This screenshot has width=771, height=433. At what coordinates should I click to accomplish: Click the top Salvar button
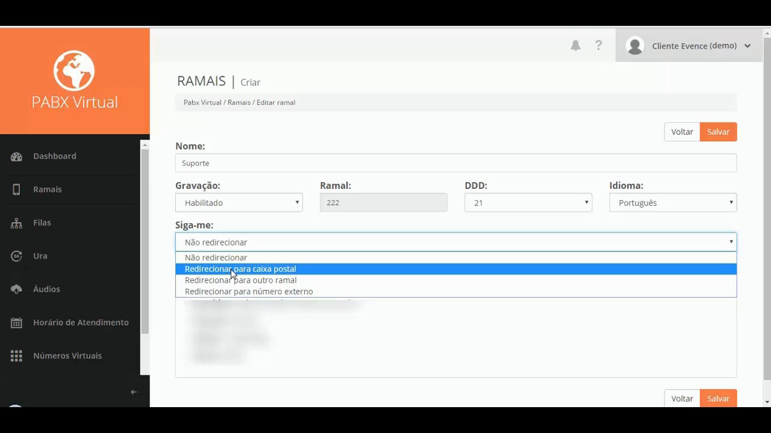point(718,132)
